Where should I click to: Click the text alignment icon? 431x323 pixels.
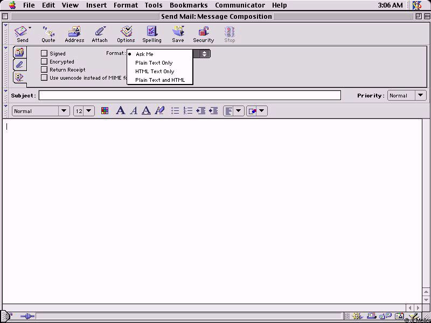[228, 111]
